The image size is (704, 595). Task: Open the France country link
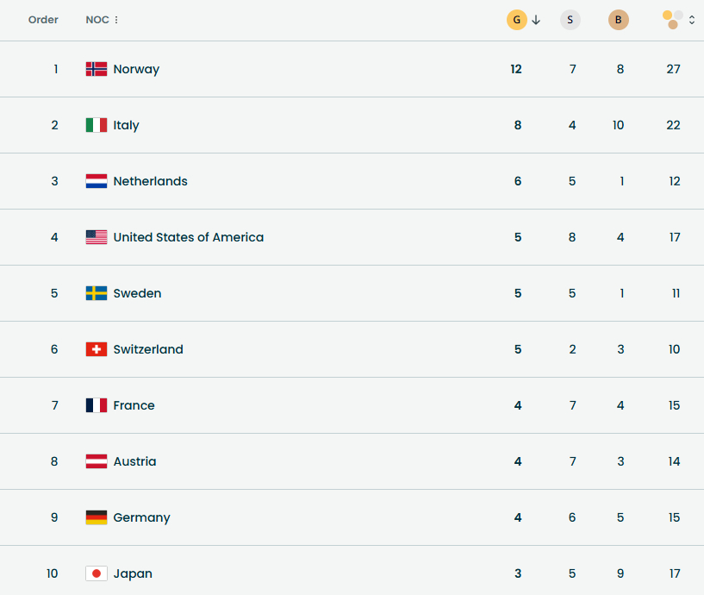134,405
